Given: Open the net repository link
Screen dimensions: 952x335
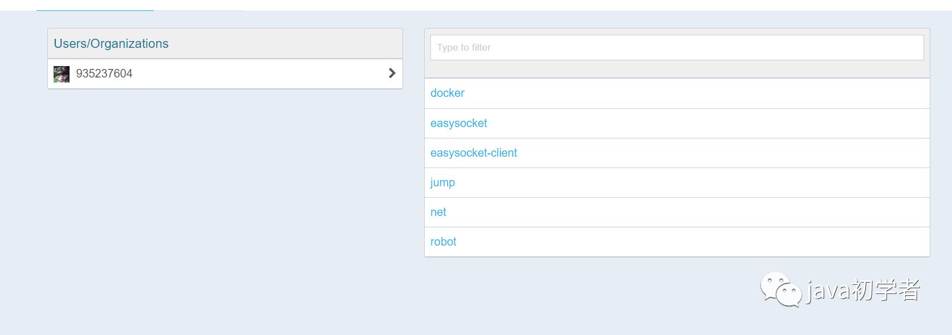Looking at the screenshot, I should 438,212.
